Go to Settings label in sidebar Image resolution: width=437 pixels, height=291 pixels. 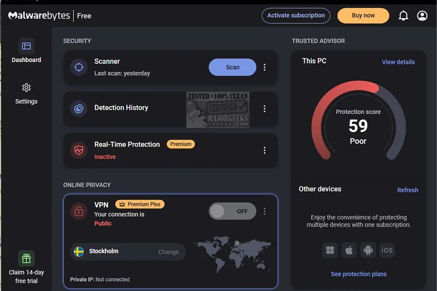26,102
